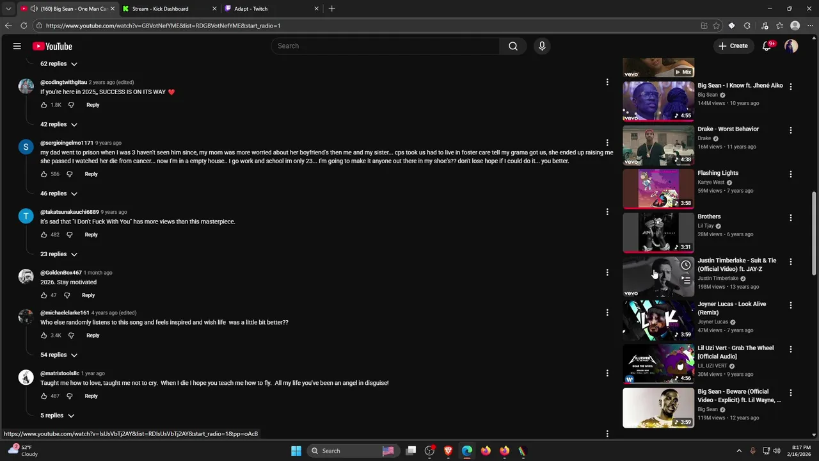Reply to @GoldenBox467 comment
This screenshot has height=461, width=819.
(88, 296)
